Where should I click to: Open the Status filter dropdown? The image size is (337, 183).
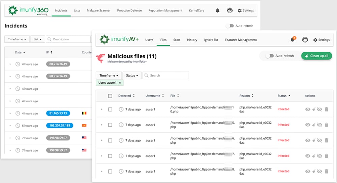click(x=132, y=75)
